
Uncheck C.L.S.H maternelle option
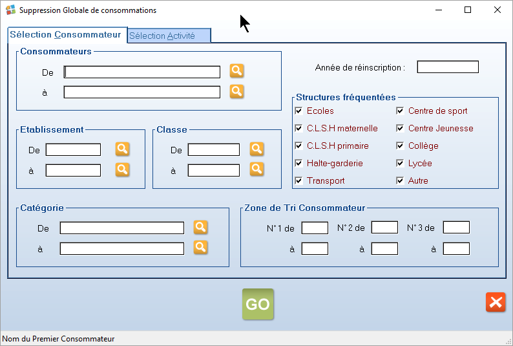(x=298, y=129)
